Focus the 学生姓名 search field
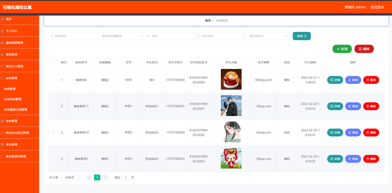 coord(219,36)
